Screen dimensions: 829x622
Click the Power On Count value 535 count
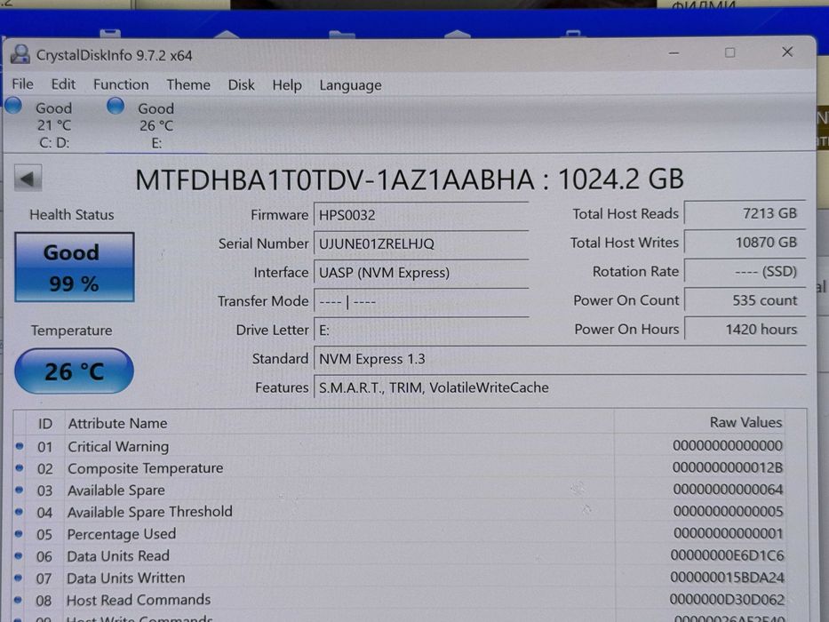click(x=745, y=300)
